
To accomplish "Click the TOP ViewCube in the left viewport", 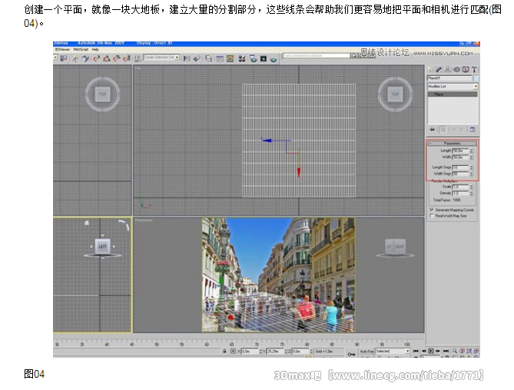I will [x=103, y=94].
